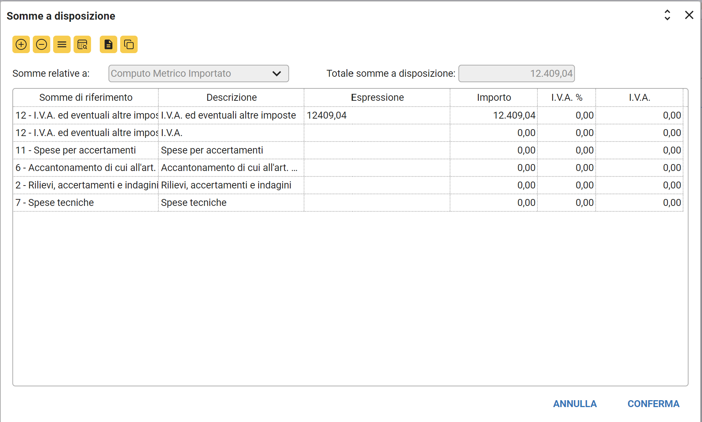
Task: Open the Computo Metrico Importato dropdown
Action: coord(198,73)
